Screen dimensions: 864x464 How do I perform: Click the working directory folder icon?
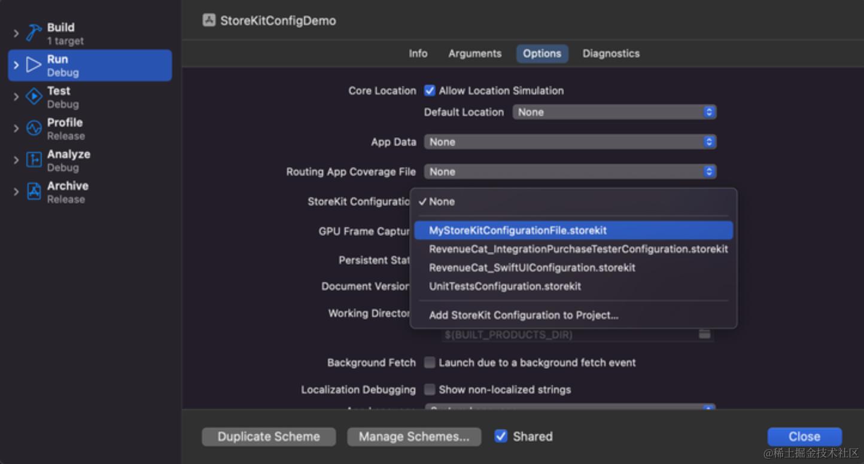704,334
